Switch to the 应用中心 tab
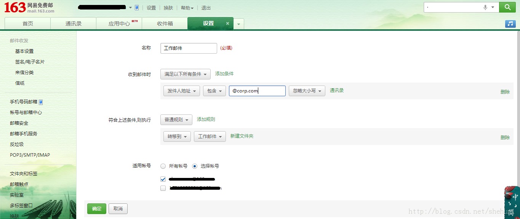Image resolution: width=520 pixels, height=219 pixels. pyautogui.click(x=119, y=24)
